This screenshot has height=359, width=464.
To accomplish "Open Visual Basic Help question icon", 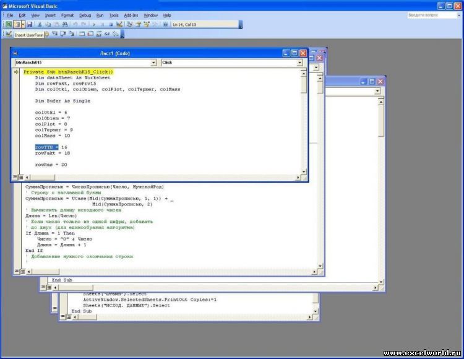I will pyautogui.click(x=166, y=24).
